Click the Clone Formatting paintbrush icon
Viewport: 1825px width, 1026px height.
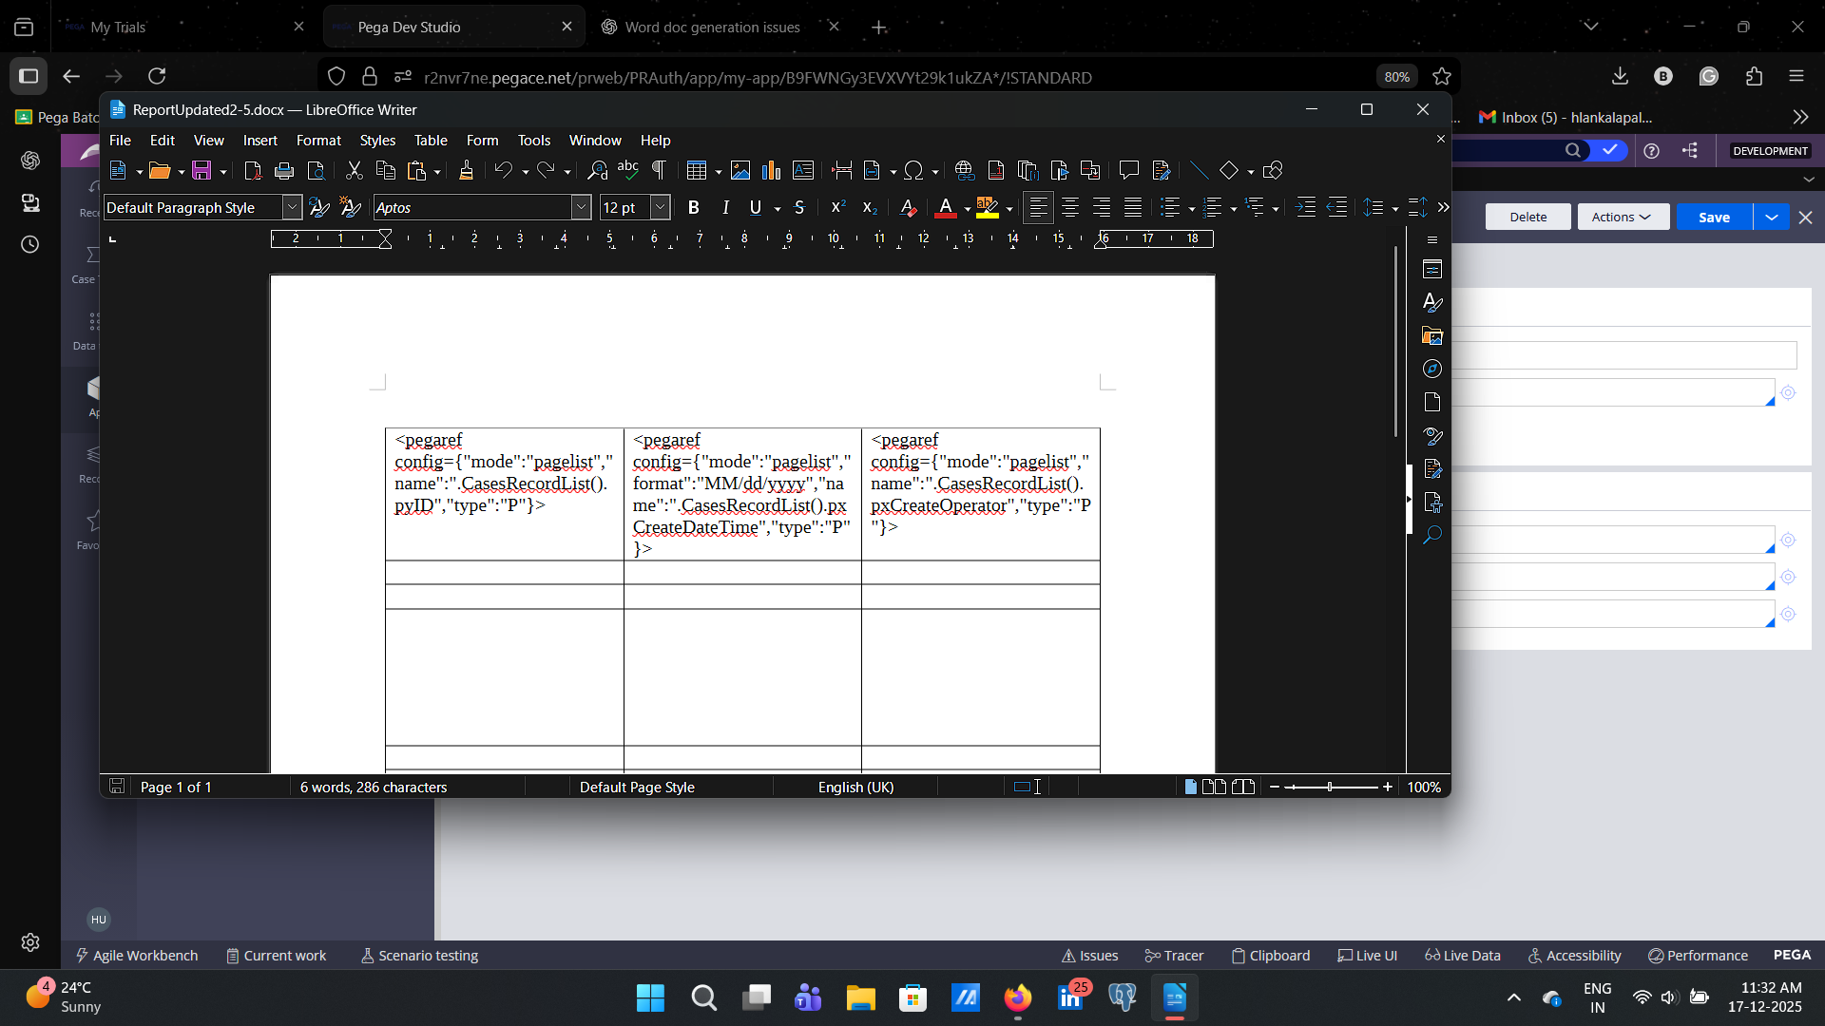tap(466, 171)
